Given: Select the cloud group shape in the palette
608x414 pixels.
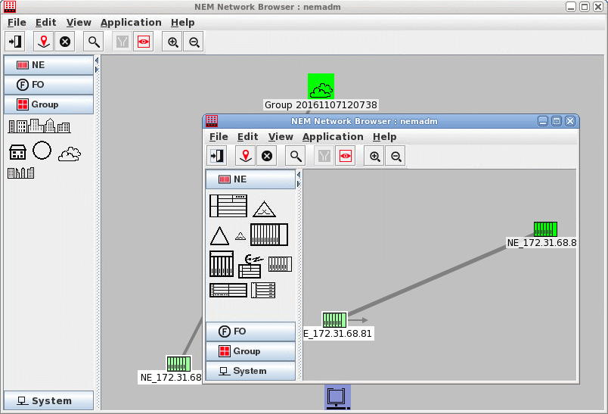Looking at the screenshot, I should 70,153.
